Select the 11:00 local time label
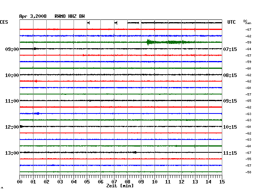 [x=12, y=101]
